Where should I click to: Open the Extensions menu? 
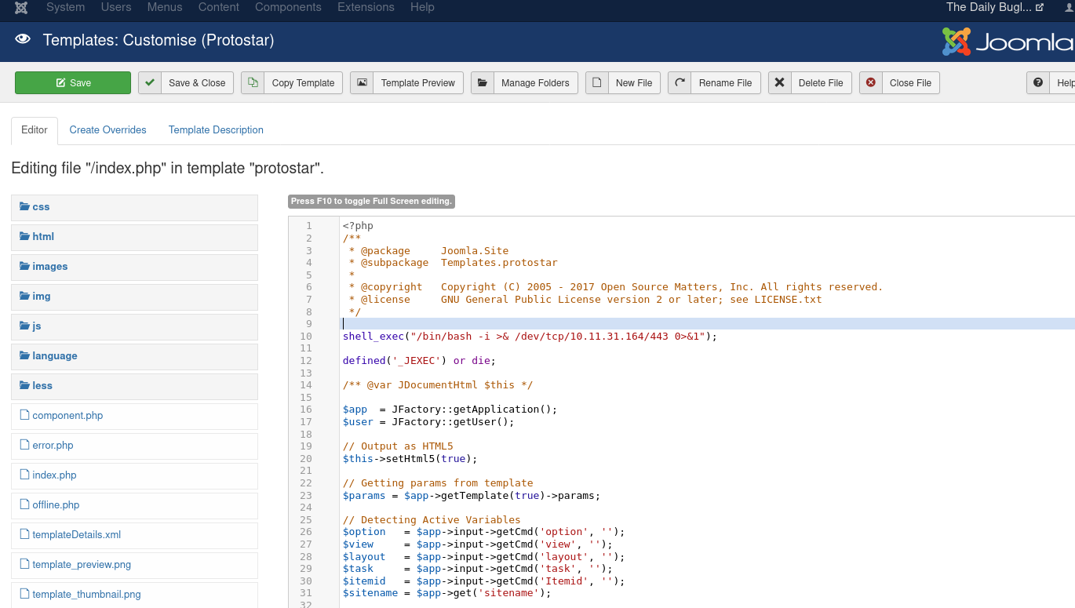366,7
